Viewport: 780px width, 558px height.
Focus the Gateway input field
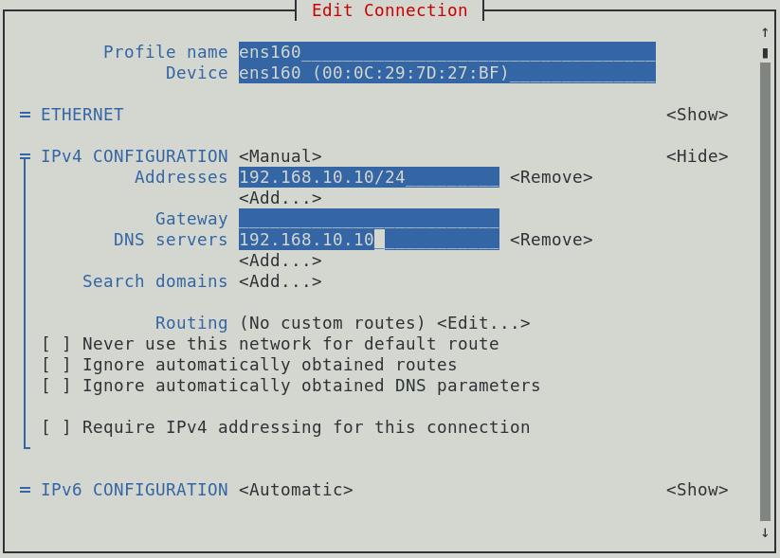pyautogui.click(x=369, y=219)
